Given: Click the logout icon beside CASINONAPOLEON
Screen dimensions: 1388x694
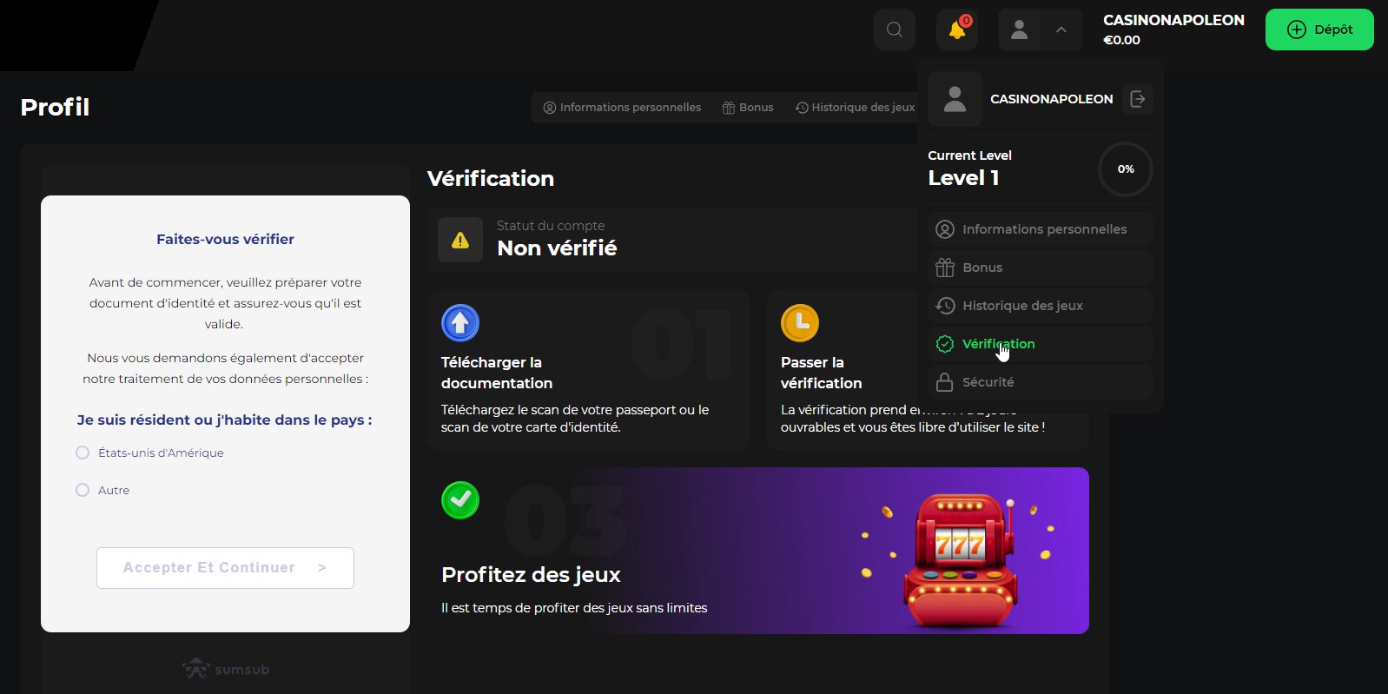Looking at the screenshot, I should [x=1138, y=99].
